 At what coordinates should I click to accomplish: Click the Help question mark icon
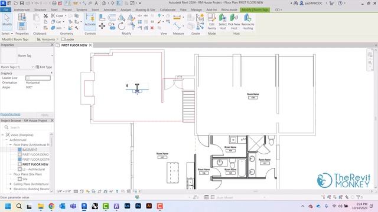coord(340,3)
